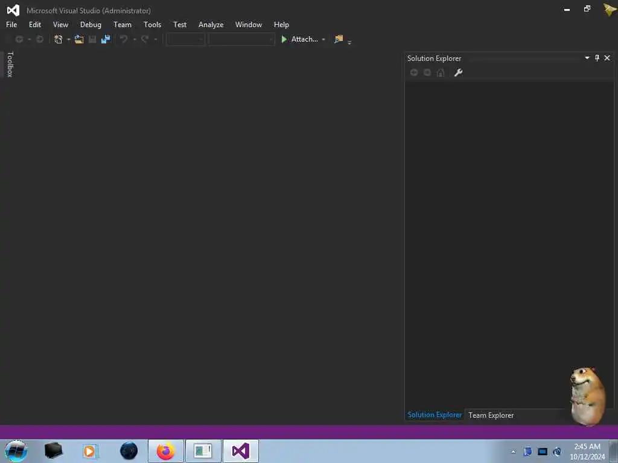Click the Solution Explorer Back icon

tap(414, 72)
